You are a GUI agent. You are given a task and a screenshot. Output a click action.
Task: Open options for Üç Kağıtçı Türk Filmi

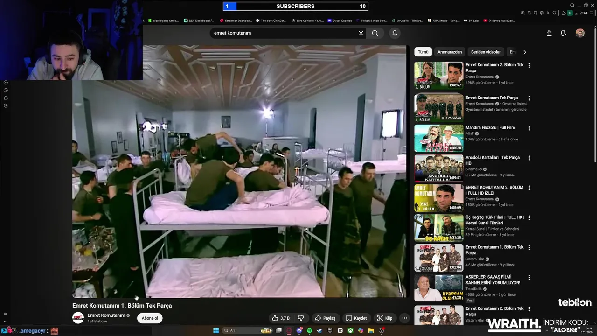529,217
